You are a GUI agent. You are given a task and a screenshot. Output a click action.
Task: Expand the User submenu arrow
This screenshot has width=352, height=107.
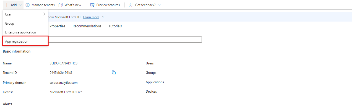click(45, 14)
